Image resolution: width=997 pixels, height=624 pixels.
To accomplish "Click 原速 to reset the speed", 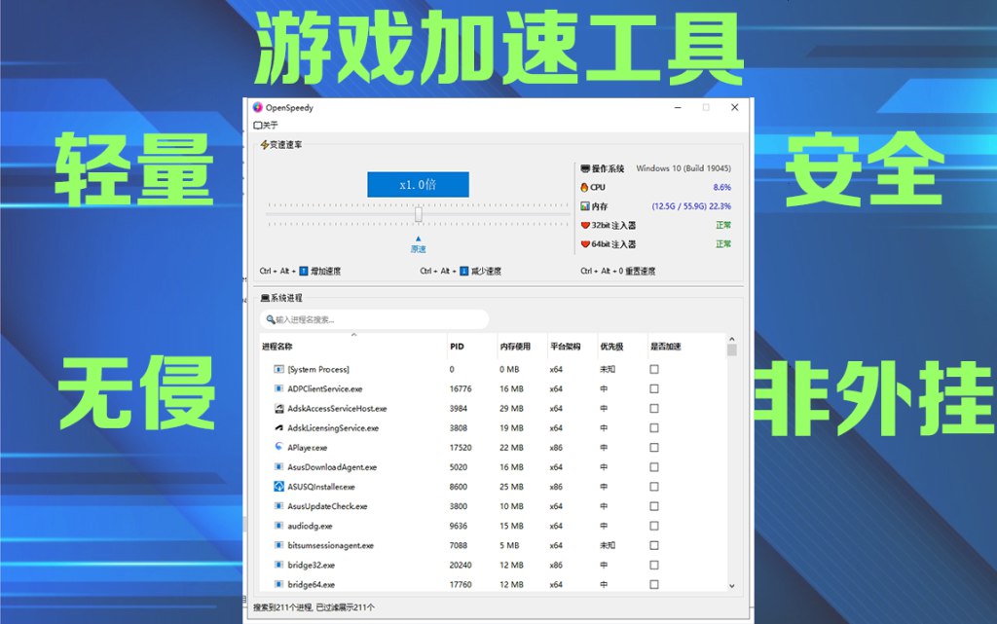I will pos(418,248).
